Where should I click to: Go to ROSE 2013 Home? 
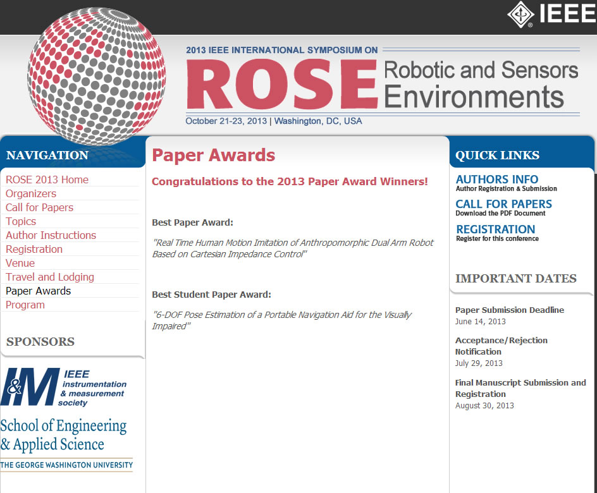47,180
